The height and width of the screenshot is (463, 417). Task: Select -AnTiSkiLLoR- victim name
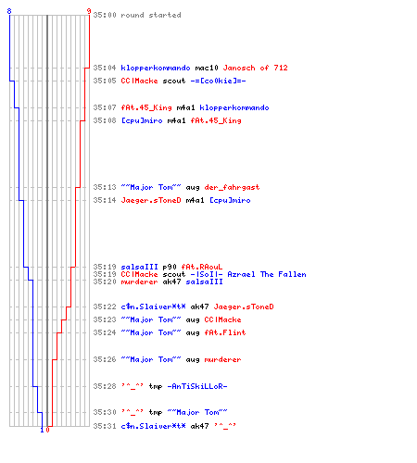(197, 386)
